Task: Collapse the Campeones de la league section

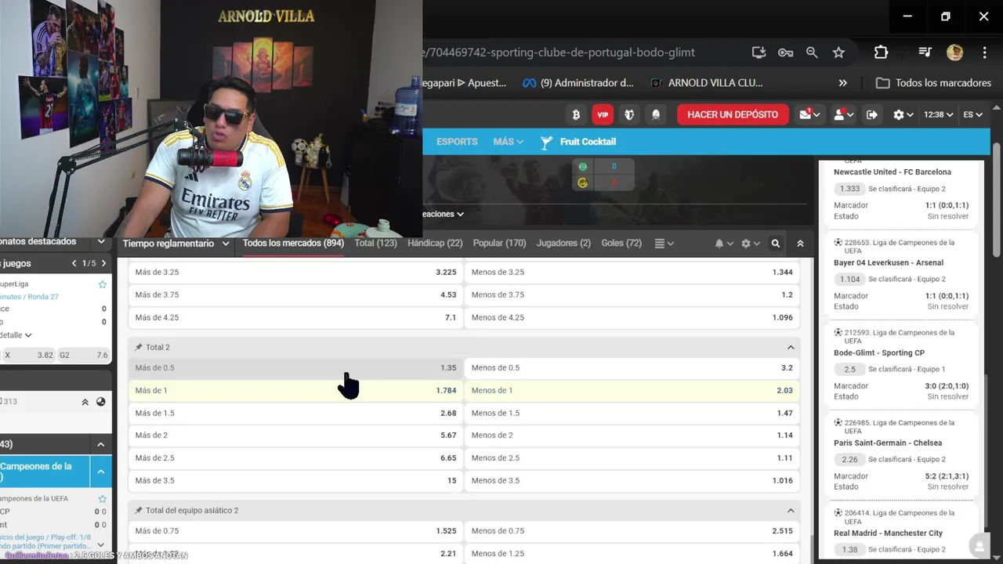Action: point(101,472)
